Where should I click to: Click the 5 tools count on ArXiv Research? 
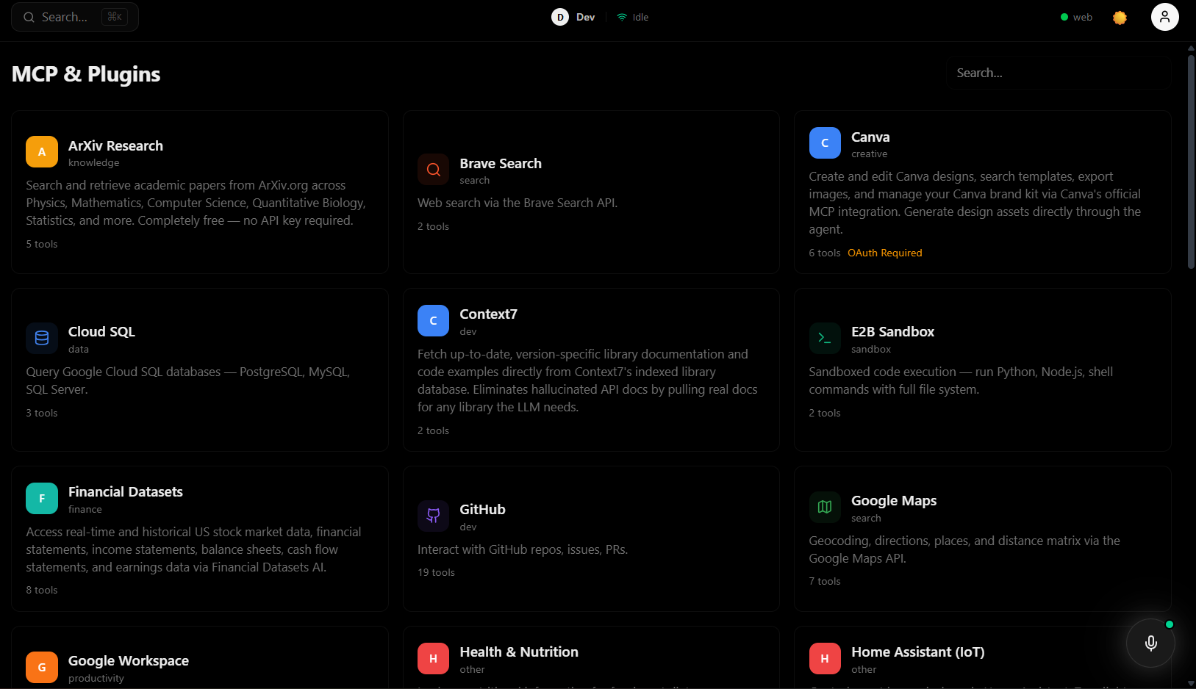42,244
